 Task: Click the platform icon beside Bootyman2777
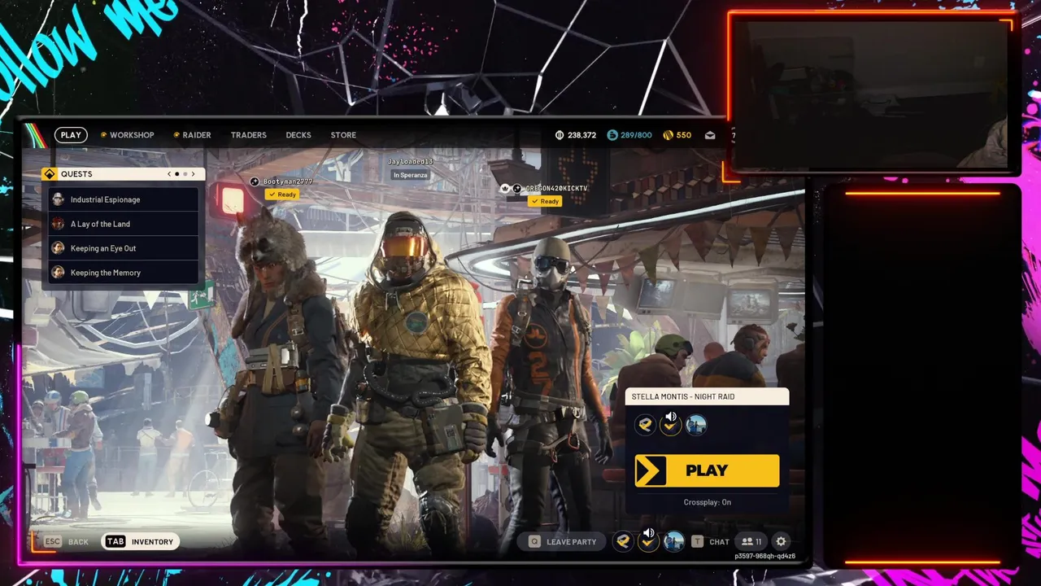coord(255,181)
